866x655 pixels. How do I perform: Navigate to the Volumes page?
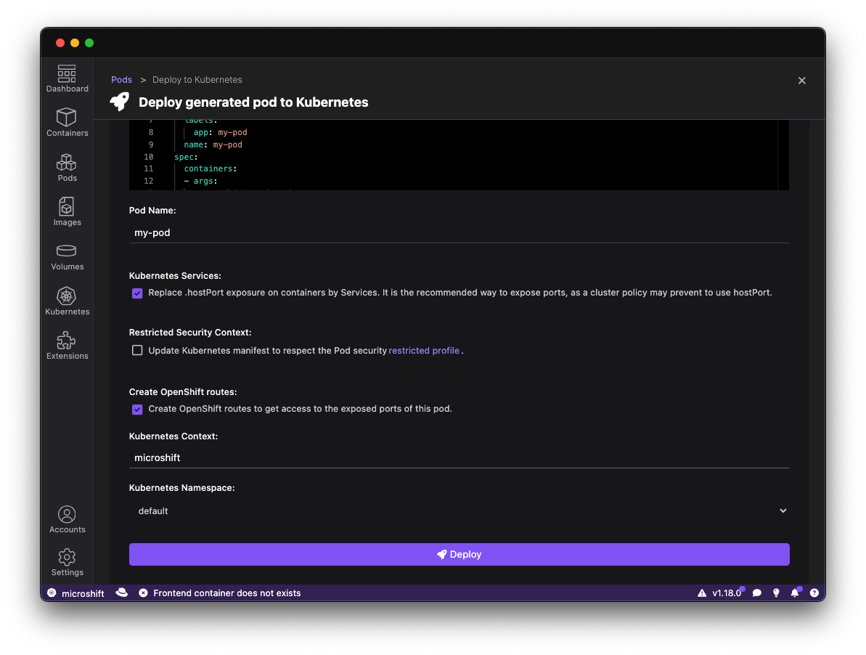point(67,256)
